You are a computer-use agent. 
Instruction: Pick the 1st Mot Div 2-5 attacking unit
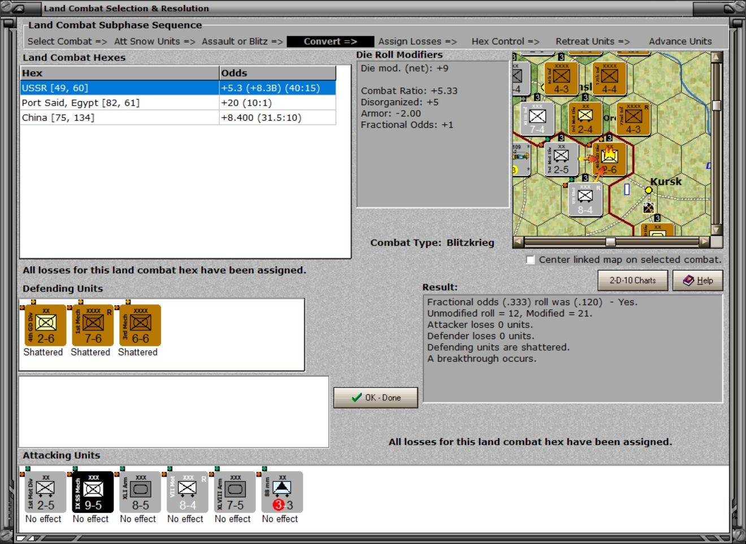pos(46,492)
